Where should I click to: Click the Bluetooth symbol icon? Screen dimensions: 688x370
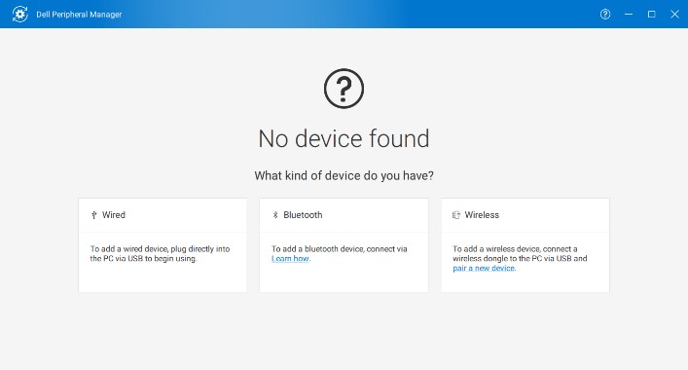coord(275,215)
